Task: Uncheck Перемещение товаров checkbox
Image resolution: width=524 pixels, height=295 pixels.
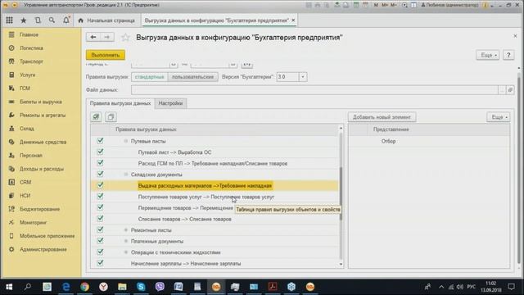Action: [100, 207]
